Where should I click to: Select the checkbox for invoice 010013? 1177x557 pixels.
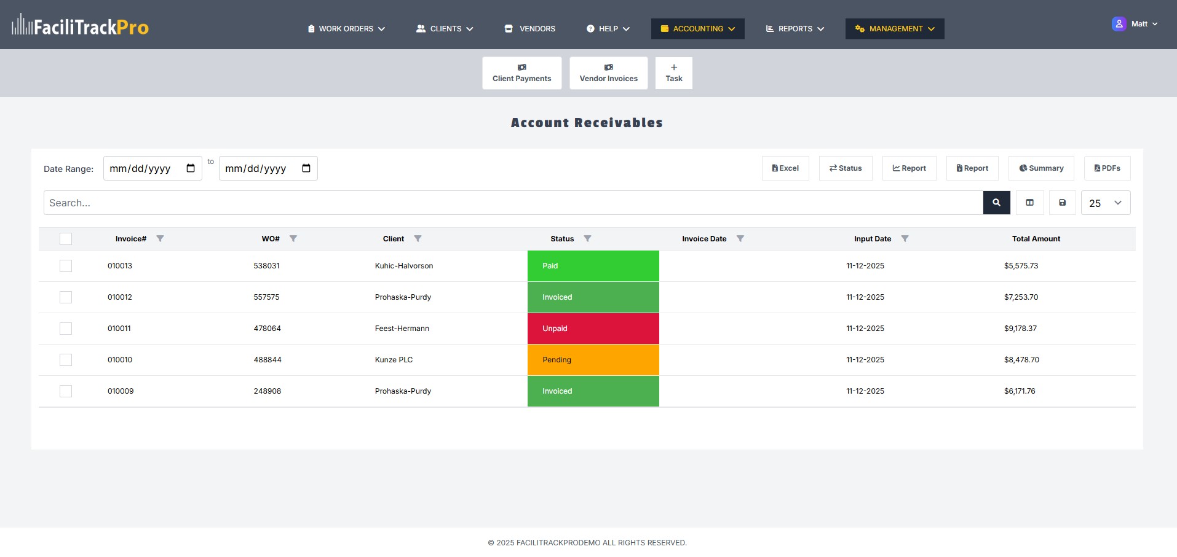click(x=66, y=266)
